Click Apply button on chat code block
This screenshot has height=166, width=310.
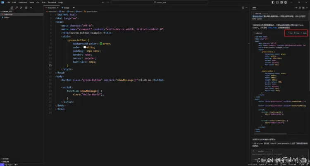(304, 33)
